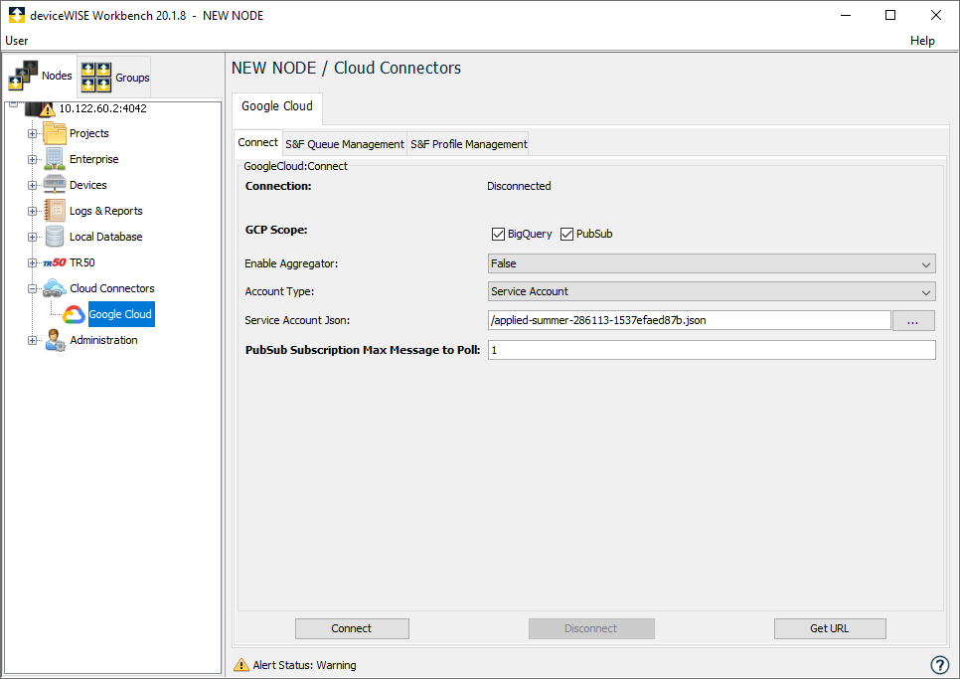This screenshot has height=679, width=960.
Task: Expand the Projects tree node
Action: (x=32, y=133)
